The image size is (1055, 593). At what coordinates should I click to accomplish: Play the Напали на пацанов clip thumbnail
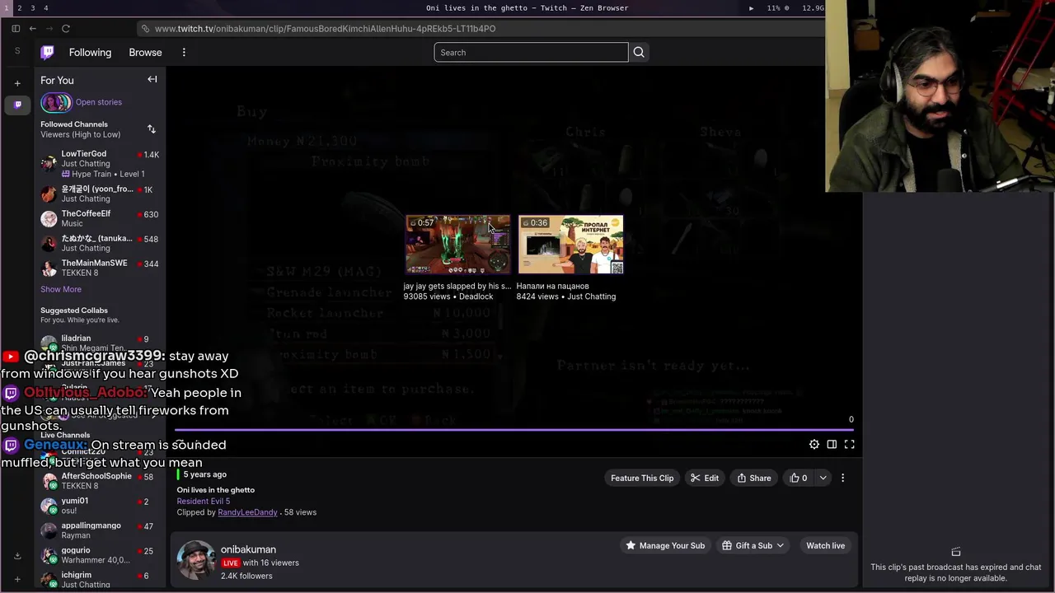[x=570, y=245]
